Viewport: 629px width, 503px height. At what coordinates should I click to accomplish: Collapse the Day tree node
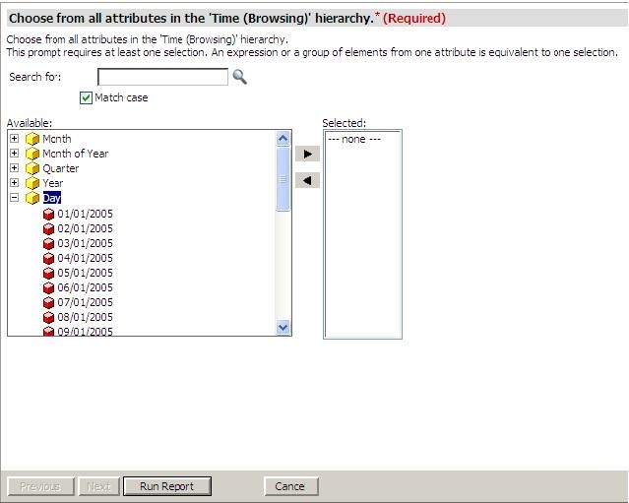(x=15, y=198)
